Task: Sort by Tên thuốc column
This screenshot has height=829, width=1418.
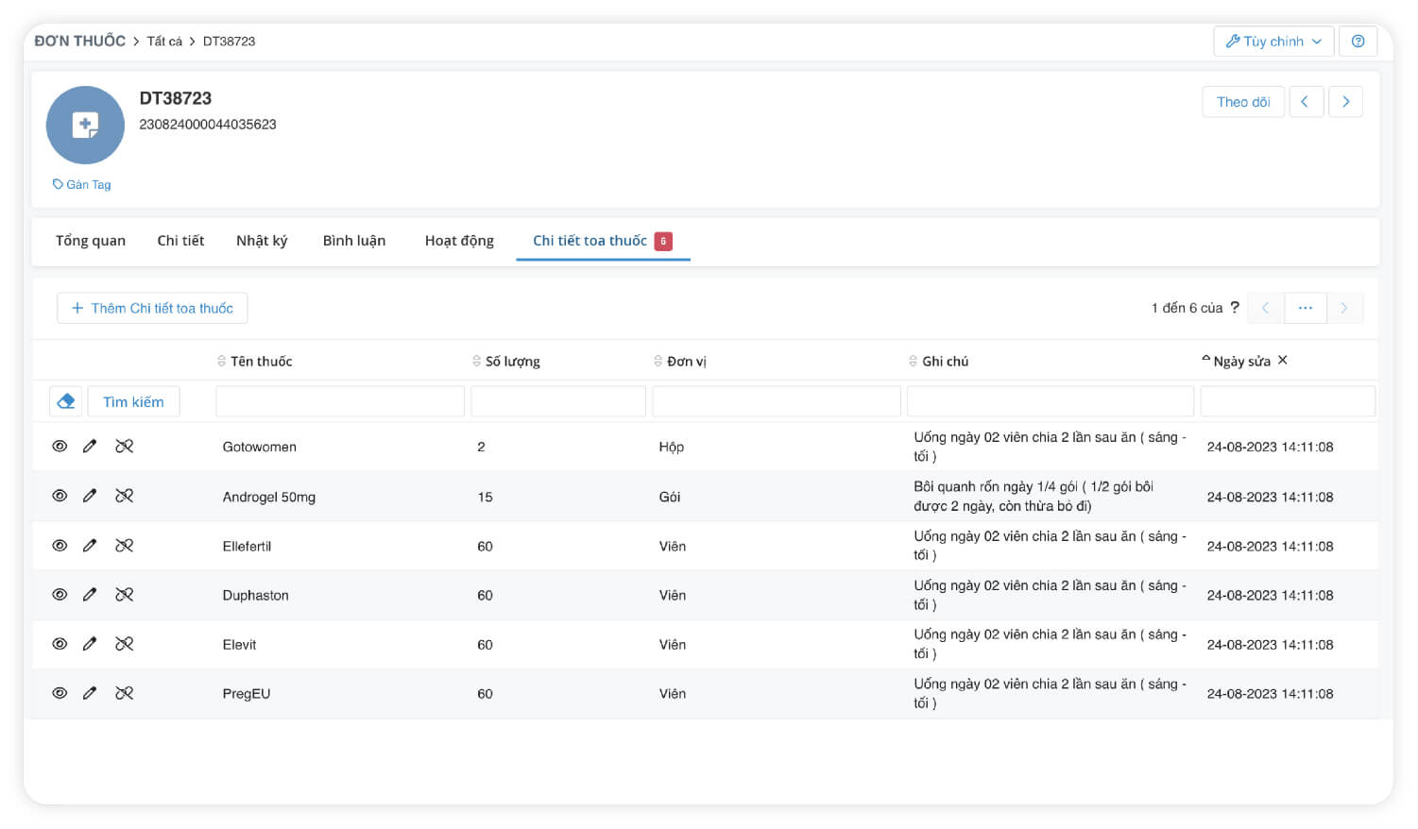Action: click(254, 362)
